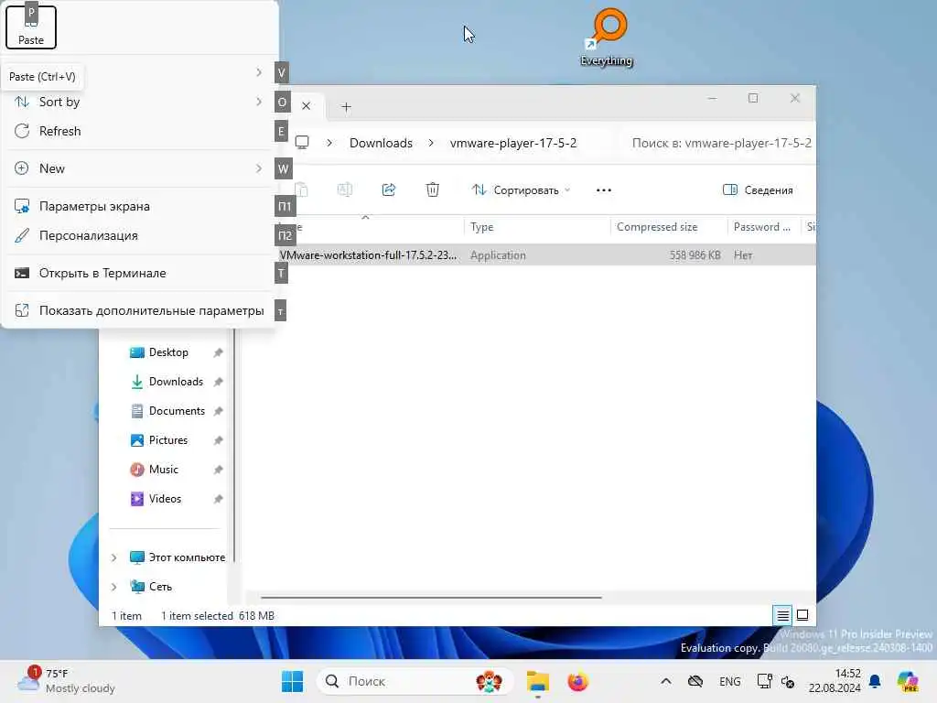Expand the Этот компьютер tree node
Screen dimensions: 937x703
(x=113, y=557)
